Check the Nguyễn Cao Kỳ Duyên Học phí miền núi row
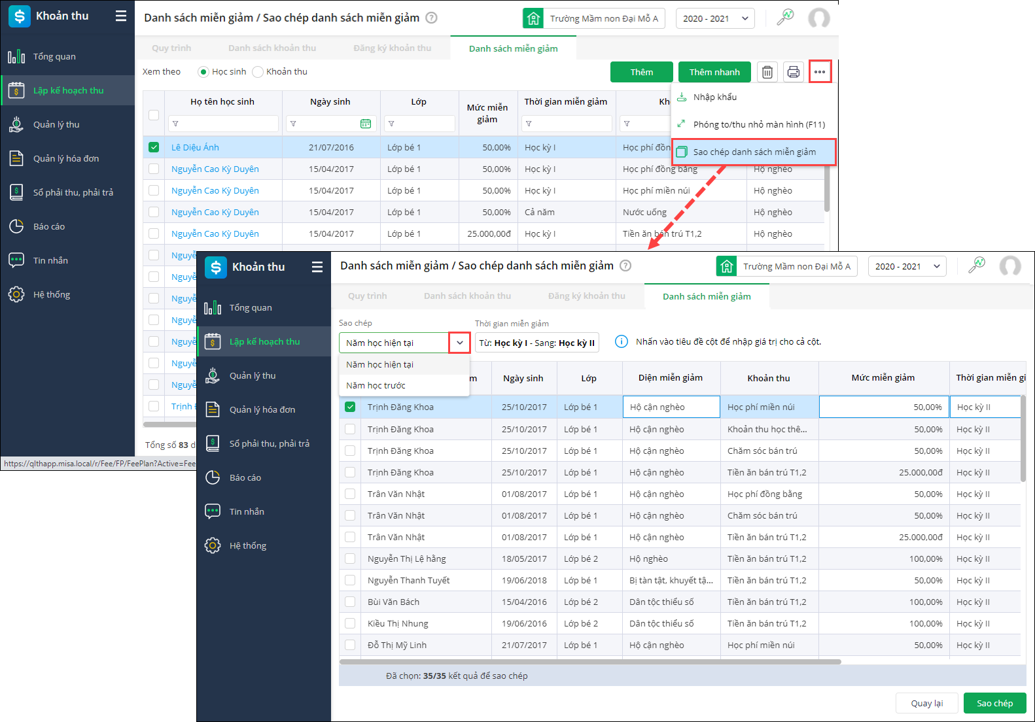1035x722 pixels. pyautogui.click(x=154, y=190)
